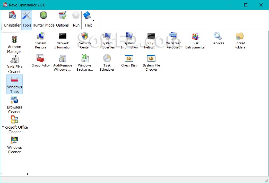Click the sidebar left scroll arrow
The width and height of the screenshot is (269, 183).
pyautogui.click(x=2, y=174)
